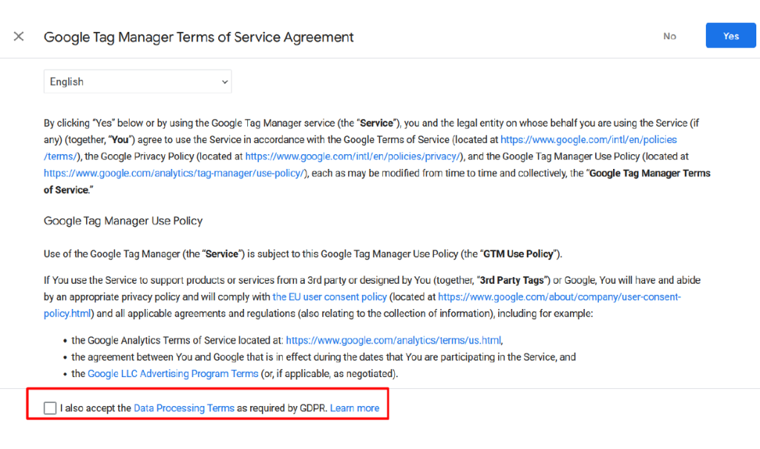Open Google LLC Advertising Program Terms link
The height and width of the screenshot is (449, 760).
pyautogui.click(x=173, y=373)
